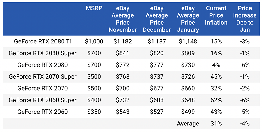Select the $1,148 January price cell
Image resolution: width=262 pixels, height=132 pixels.
click(x=188, y=41)
